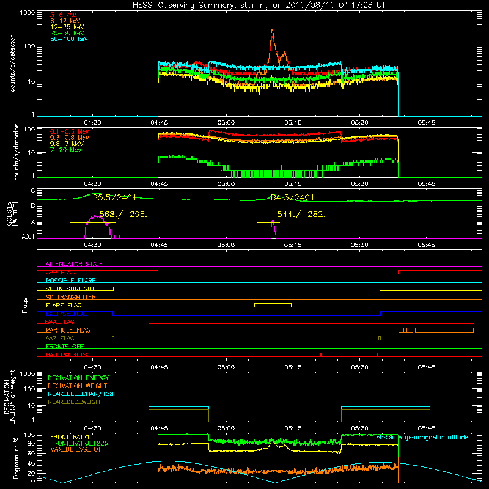This screenshot has height=489, width=489.
Task: Click the orange 6-12 keV legend label
Action: pyautogui.click(x=65, y=21)
